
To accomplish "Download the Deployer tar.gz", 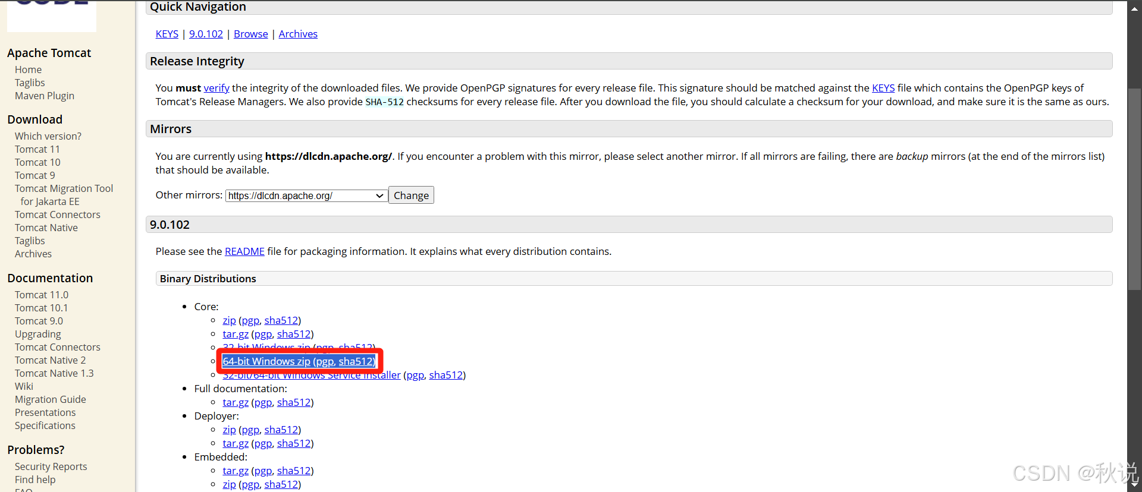I will 236,443.
